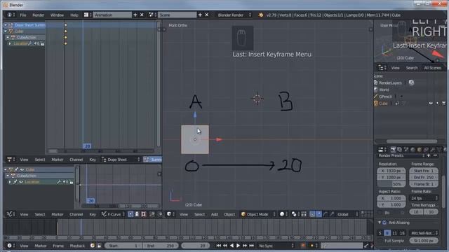The height and width of the screenshot is (252, 449).
Task: Add a new screen layout
Action: pos(135,15)
